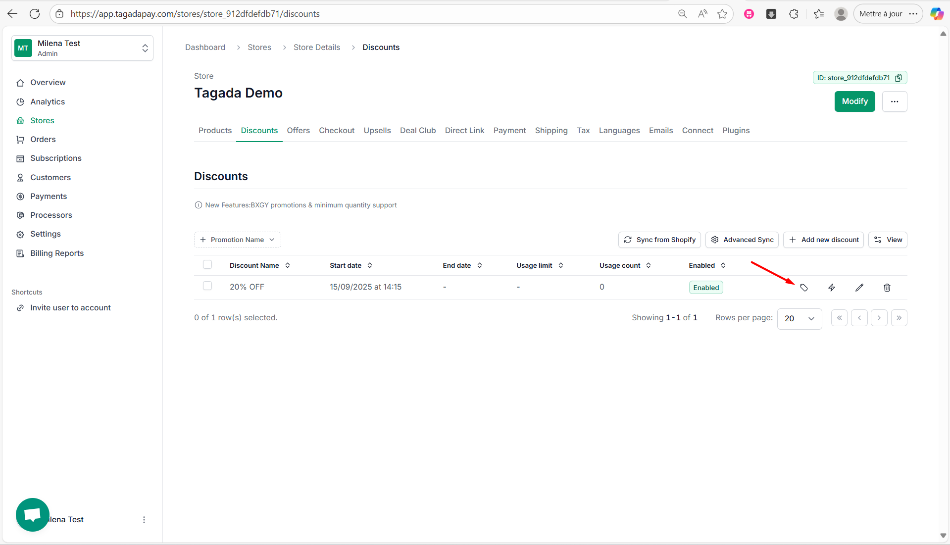The image size is (950, 545).
Task: Open the Rows per page dropdown
Action: click(x=800, y=318)
